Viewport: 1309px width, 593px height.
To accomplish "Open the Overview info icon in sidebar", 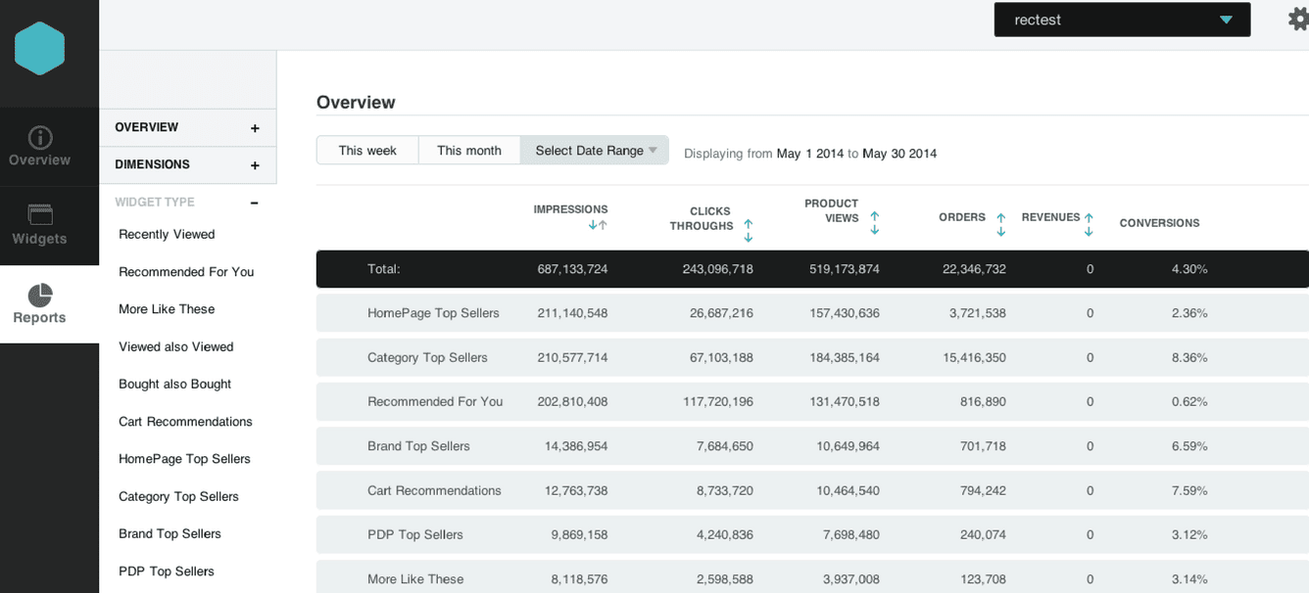I will pyautogui.click(x=40, y=137).
